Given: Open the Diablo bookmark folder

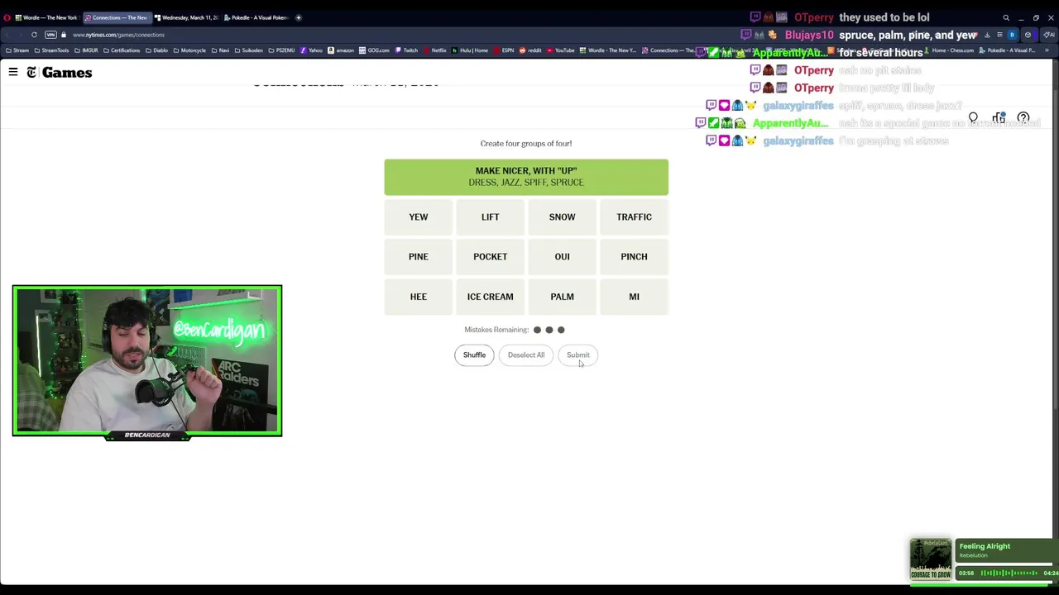Looking at the screenshot, I should [157, 50].
